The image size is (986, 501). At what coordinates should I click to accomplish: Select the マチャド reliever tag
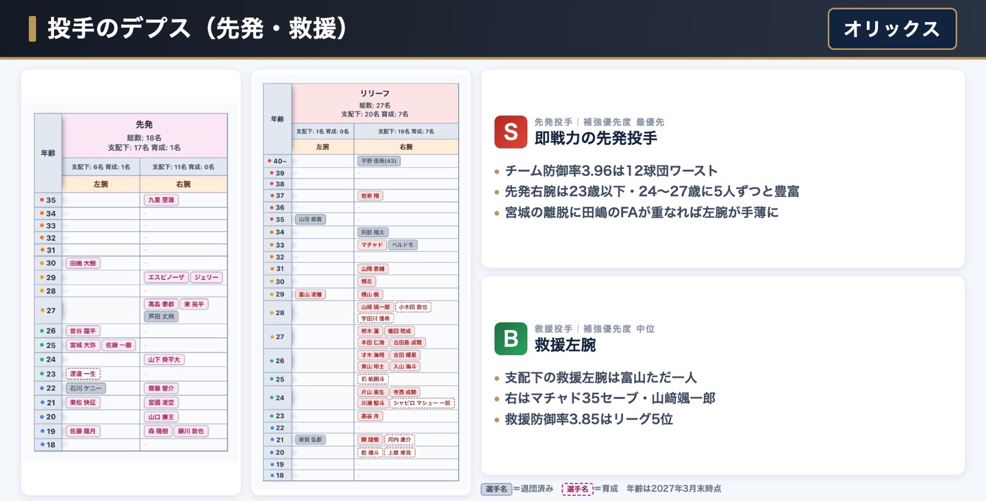(372, 244)
